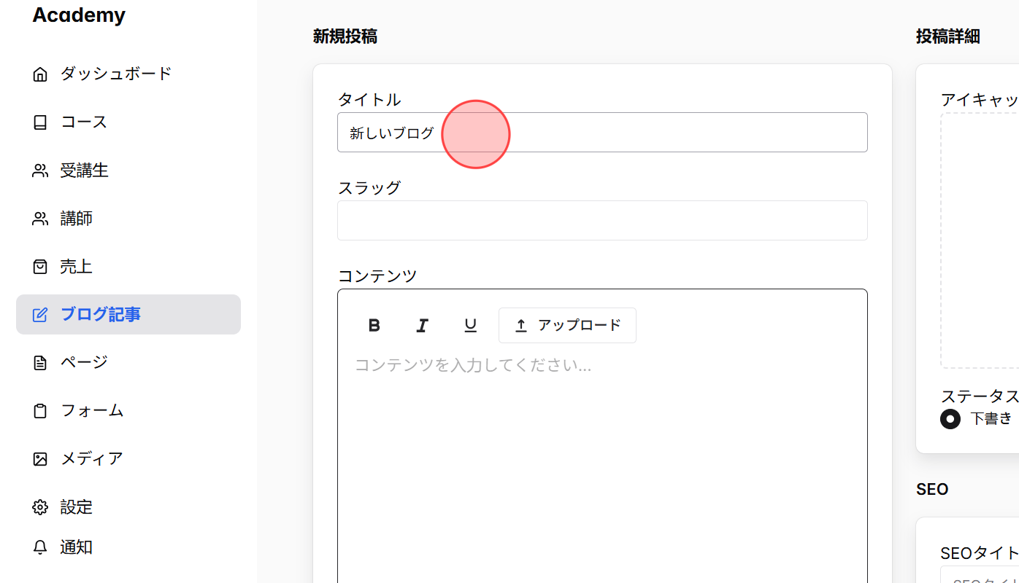The height and width of the screenshot is (583, 1019).
Task: Toggle bold formatting in the editor
Action: coord(374,325)
